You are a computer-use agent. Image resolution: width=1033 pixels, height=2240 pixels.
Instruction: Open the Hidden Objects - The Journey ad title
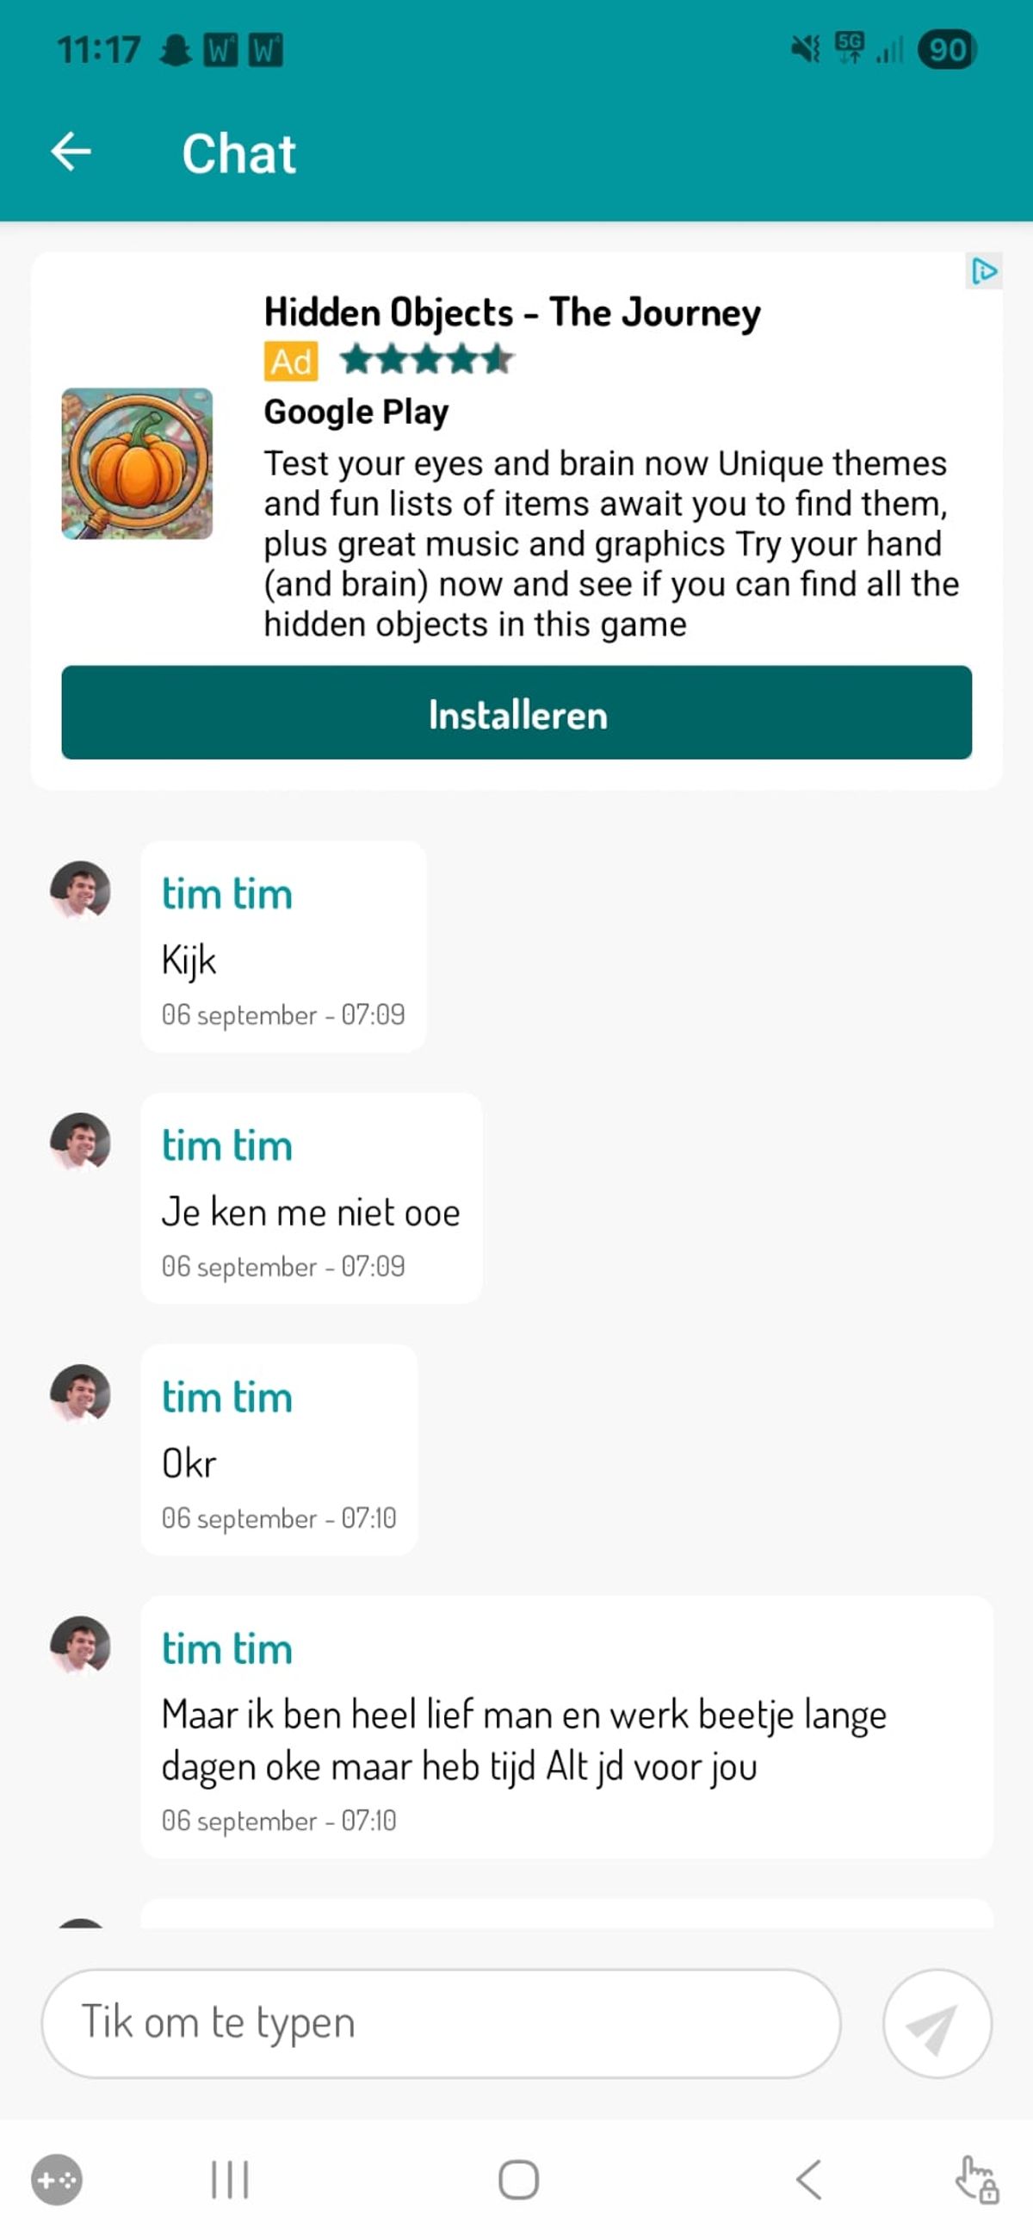pyautogui.click(x=512, y=312)
